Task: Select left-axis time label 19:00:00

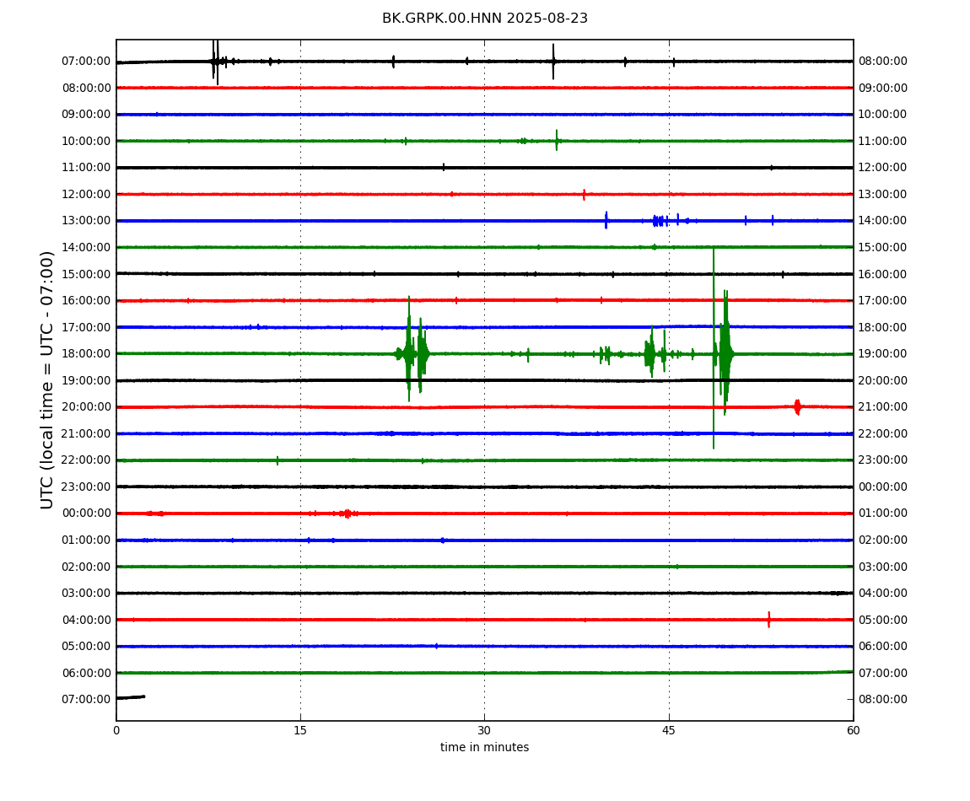Action: pos(87,380)
